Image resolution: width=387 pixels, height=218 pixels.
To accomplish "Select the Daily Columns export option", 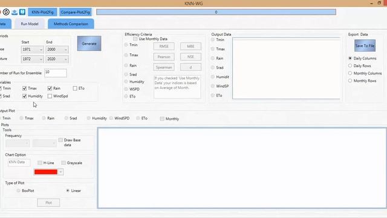I will [x=350, y=58].
